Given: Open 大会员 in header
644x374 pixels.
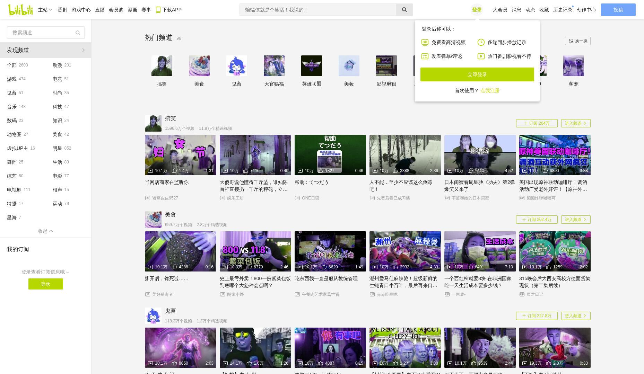Looking at the screenshot, I should coord(500,10).
